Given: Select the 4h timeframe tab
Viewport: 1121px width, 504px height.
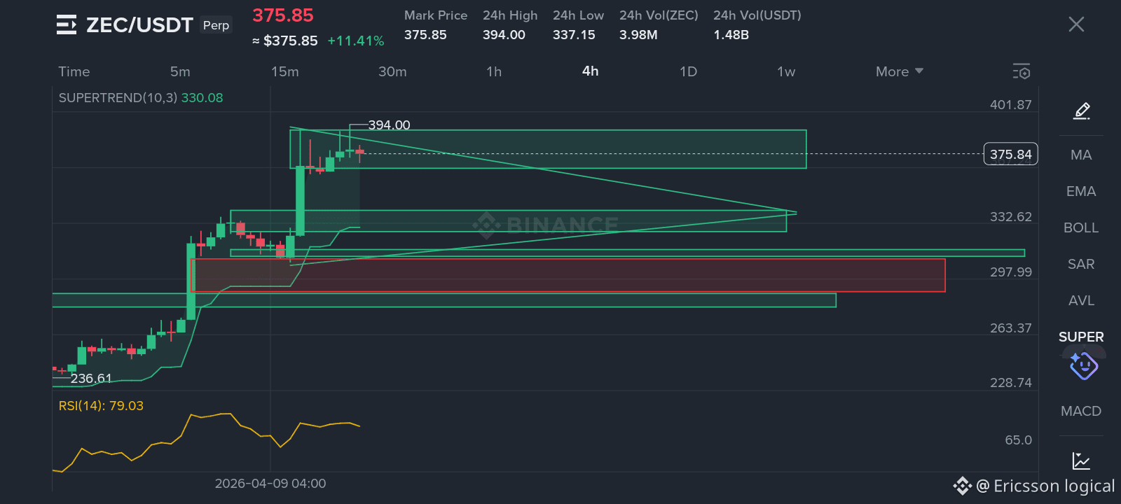Looking at the screenshot, I should pos(591,71).
